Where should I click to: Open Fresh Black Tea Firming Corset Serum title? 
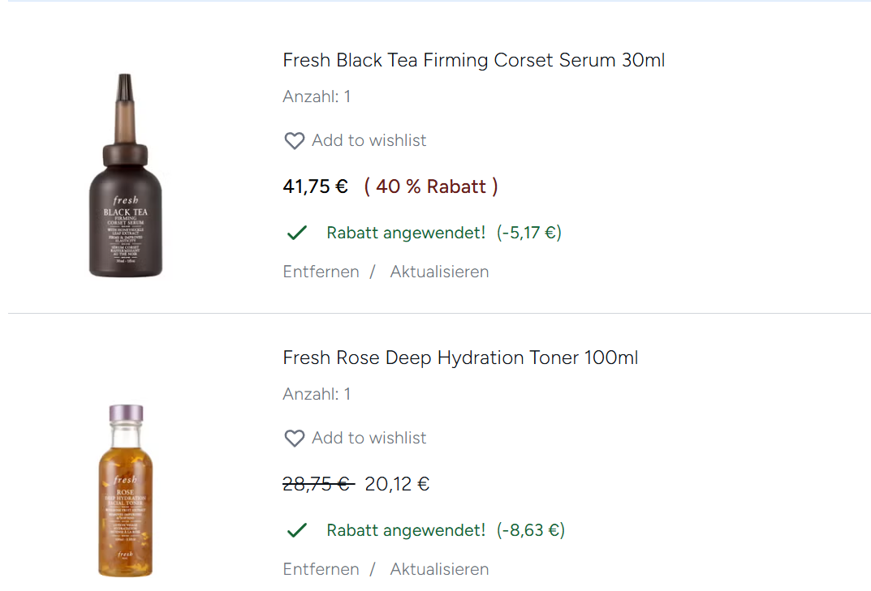473,60
